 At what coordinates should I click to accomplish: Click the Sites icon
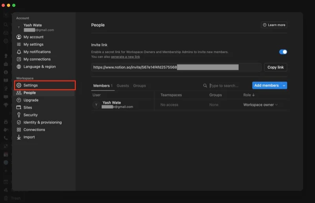pos(19,108)
